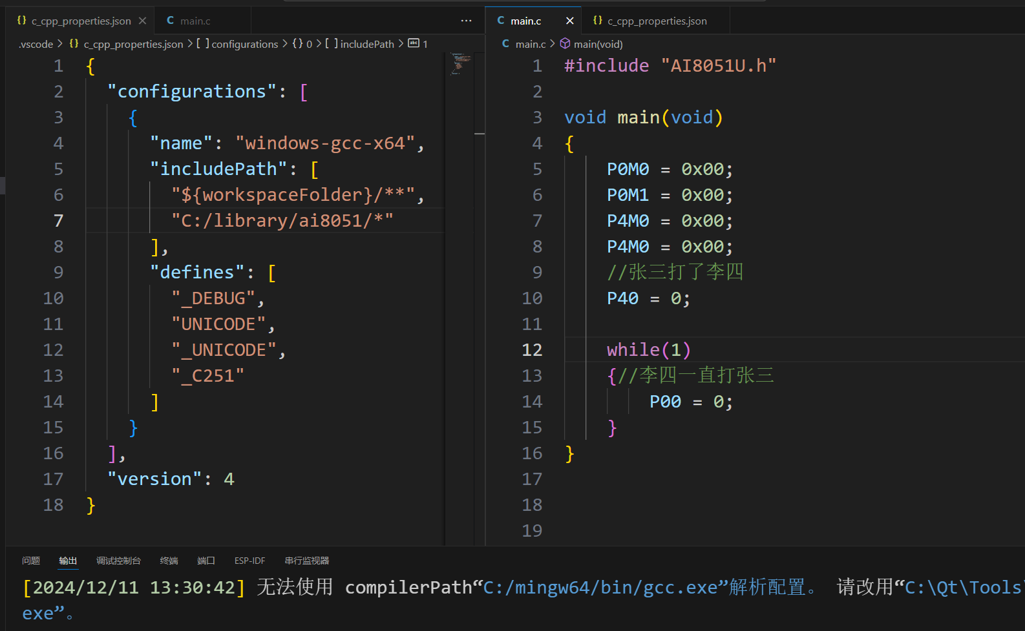Click the JSON file icon in left tab
The width and height of the screenshot is (1025, 631).
(x=21, y=21)
